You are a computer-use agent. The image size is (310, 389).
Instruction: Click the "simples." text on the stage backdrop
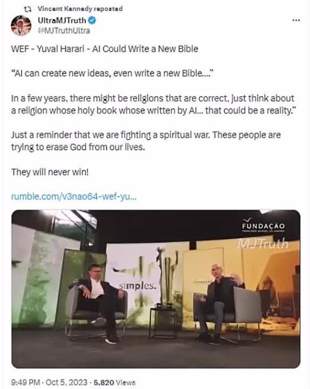point(138,286)
